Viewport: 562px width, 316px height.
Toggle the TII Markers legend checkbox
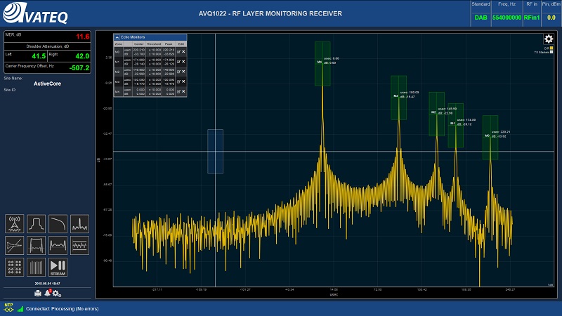tap(551, 53)
